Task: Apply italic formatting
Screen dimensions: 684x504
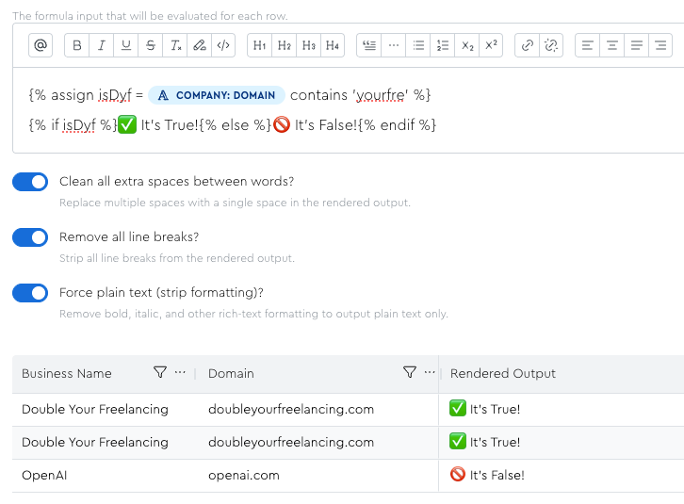Action: (102, 45)
